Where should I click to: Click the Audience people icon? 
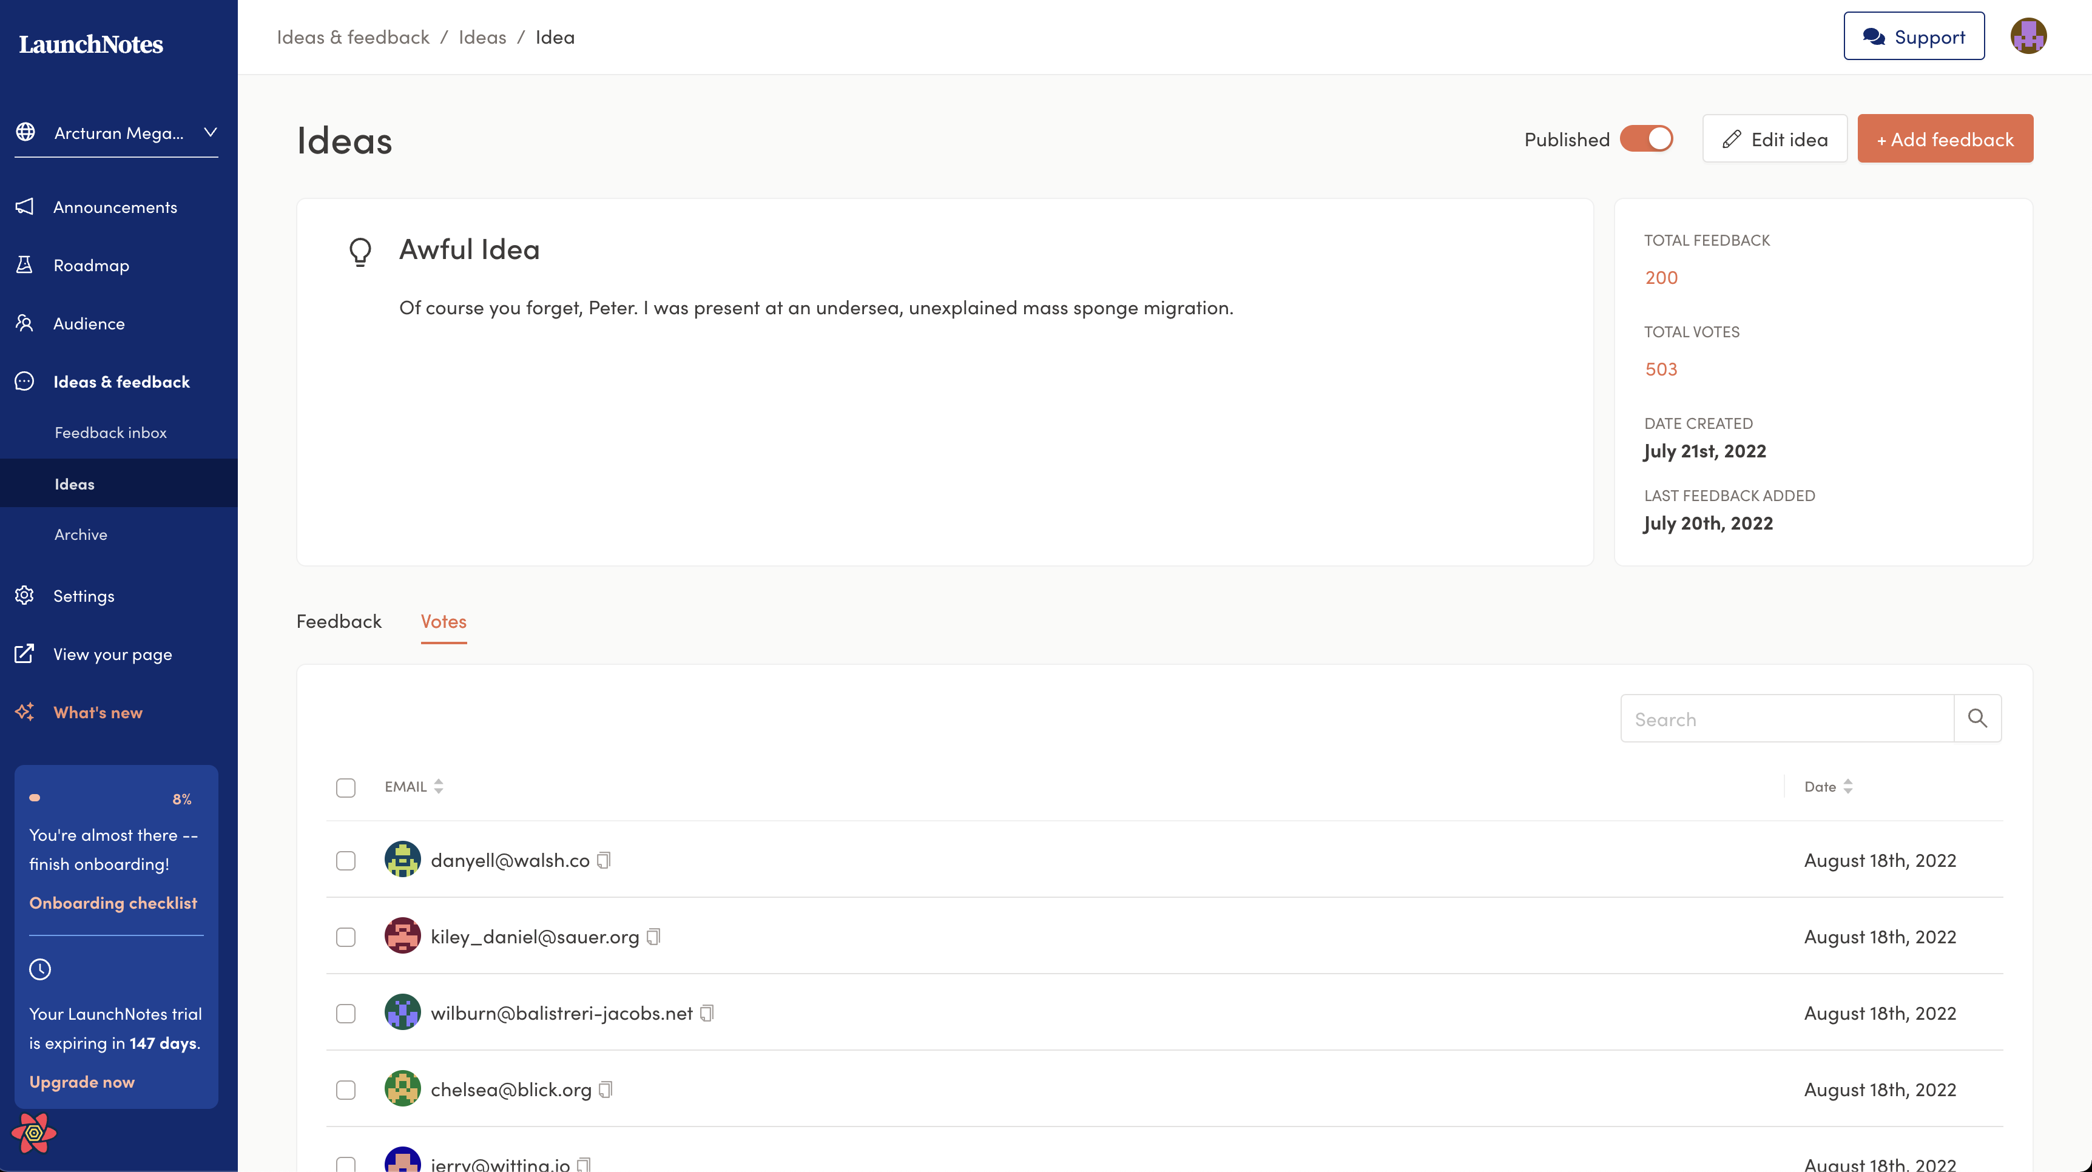click(24, 323)
